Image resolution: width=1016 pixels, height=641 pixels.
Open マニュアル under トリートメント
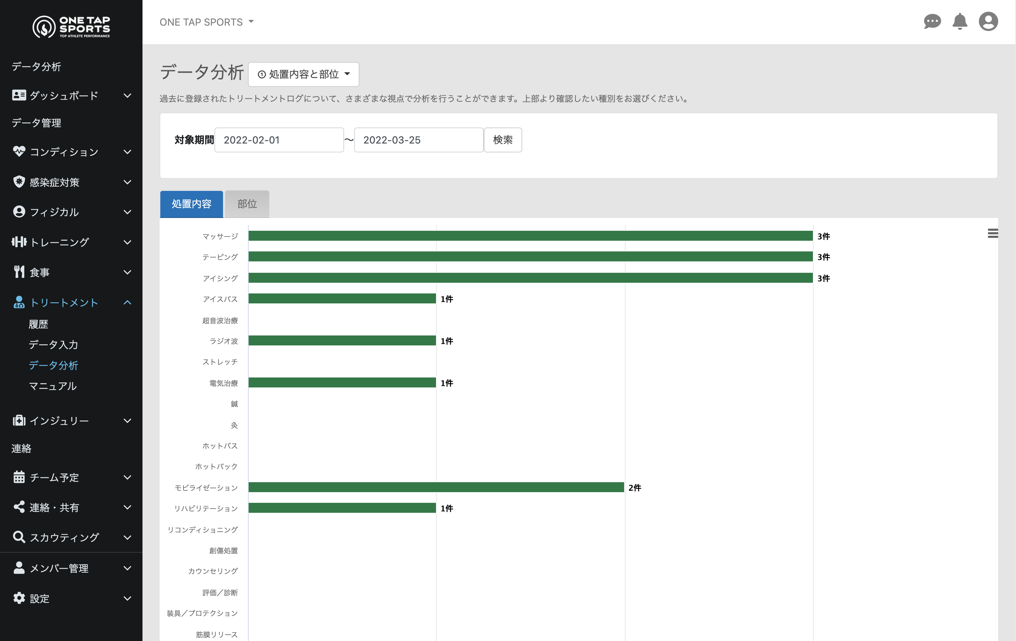click(x=53, y=386)
